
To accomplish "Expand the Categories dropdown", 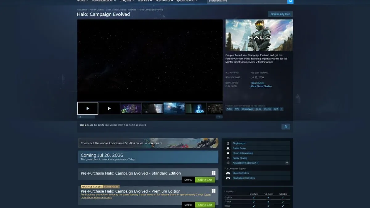I will (127, 1).
